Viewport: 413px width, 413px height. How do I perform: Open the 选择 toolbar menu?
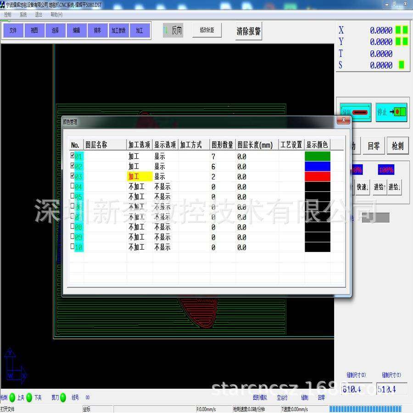56,31
